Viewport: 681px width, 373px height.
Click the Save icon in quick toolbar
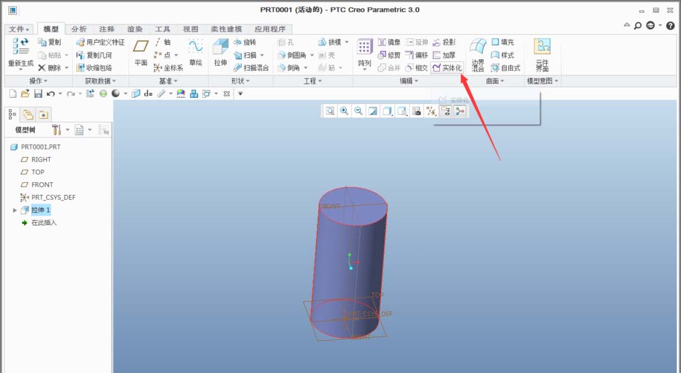pyautogui.click(x=37, y=94)
